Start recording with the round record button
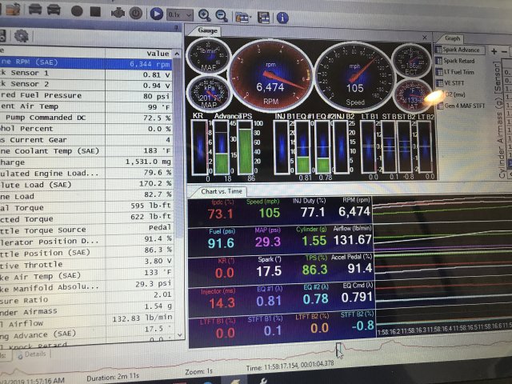The height and width of the screenshot is (384, 512). [77, 10]
